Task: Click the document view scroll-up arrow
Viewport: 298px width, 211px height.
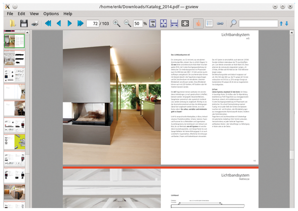Action: [292, 33]
